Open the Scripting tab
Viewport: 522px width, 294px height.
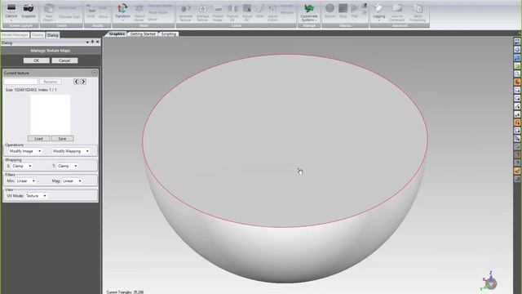[169, 34]
